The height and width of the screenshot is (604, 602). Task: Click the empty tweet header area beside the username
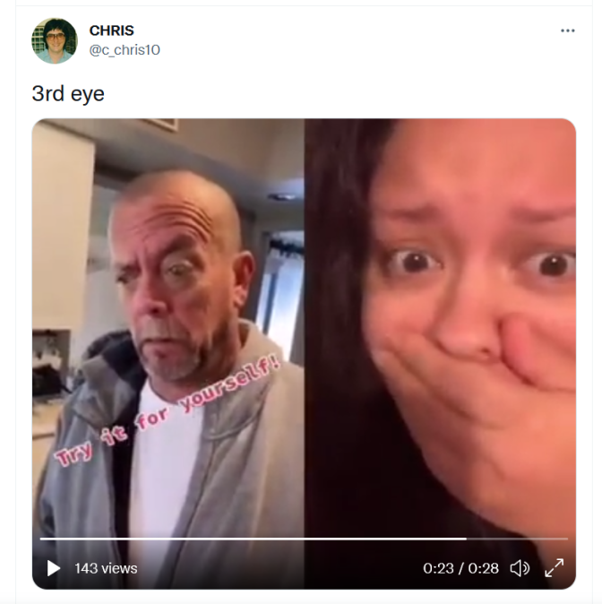click(358, 40)
